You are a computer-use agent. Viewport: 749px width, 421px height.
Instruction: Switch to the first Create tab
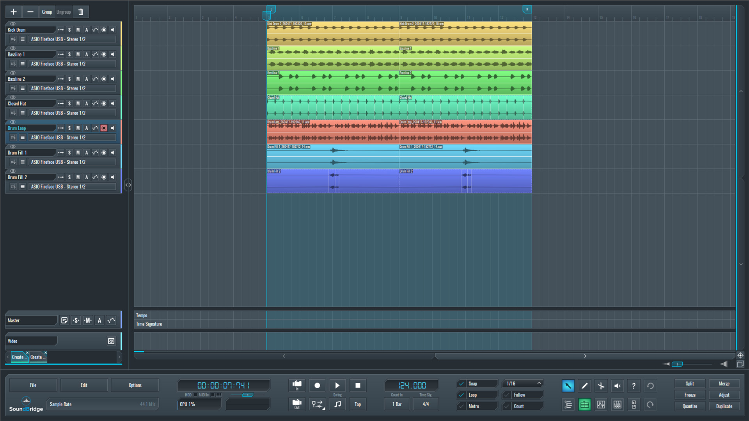coord(20,357)
